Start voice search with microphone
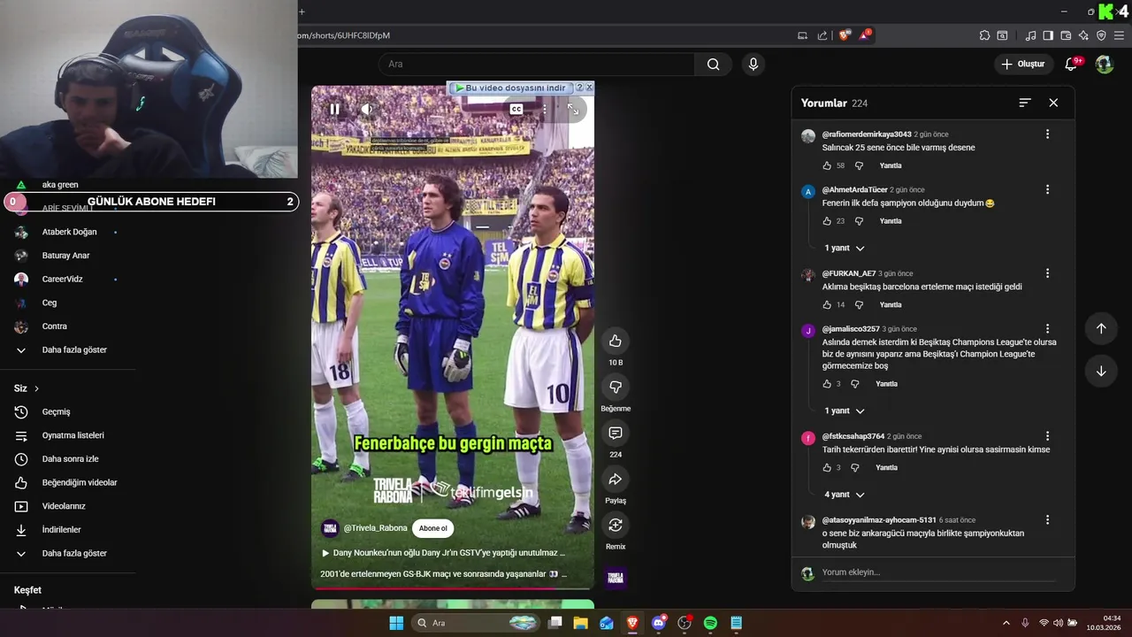Image resolution: width=1132 pixels, height=637 pixels. (x=753, y=64)
